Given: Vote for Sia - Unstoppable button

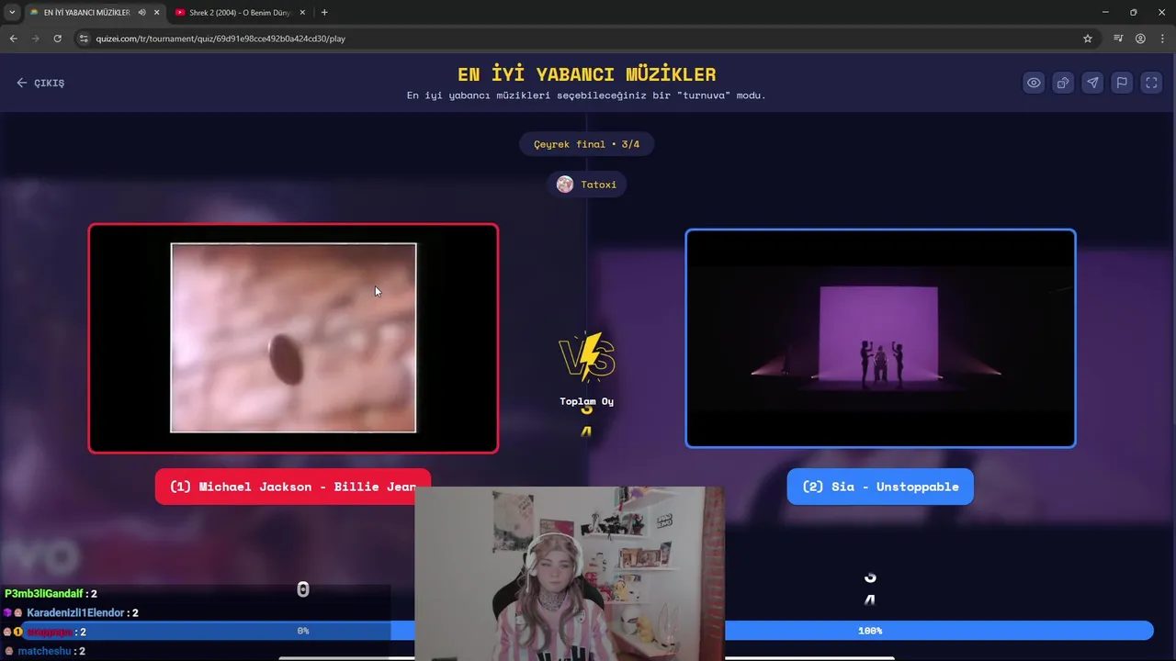Looking at the screenshot, I should tap(880, 487).
